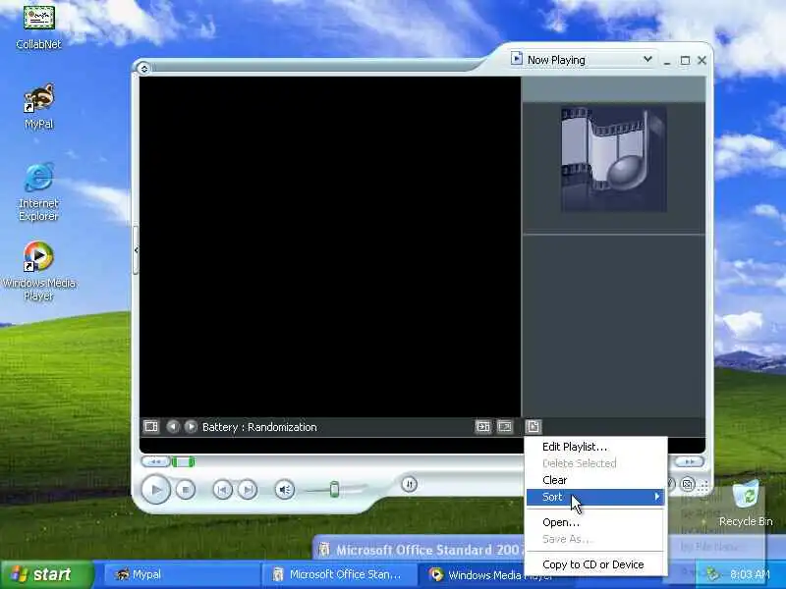The width and height of the screenshot is (786, 589).
Task: Toggle shuffle with the up-down arrows button
Action: click(x=409, y=484)
